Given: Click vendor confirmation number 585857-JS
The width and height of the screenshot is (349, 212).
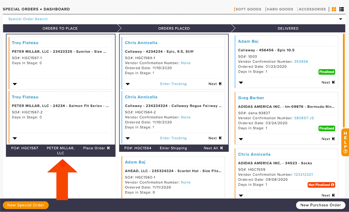Looking at the screenshot, I should pyautogui.click(x=304, y=118).
